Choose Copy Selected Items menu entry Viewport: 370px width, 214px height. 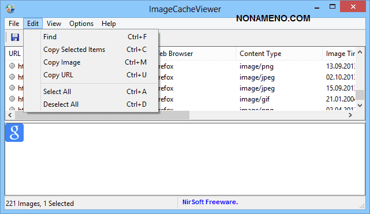click(91, 50)
